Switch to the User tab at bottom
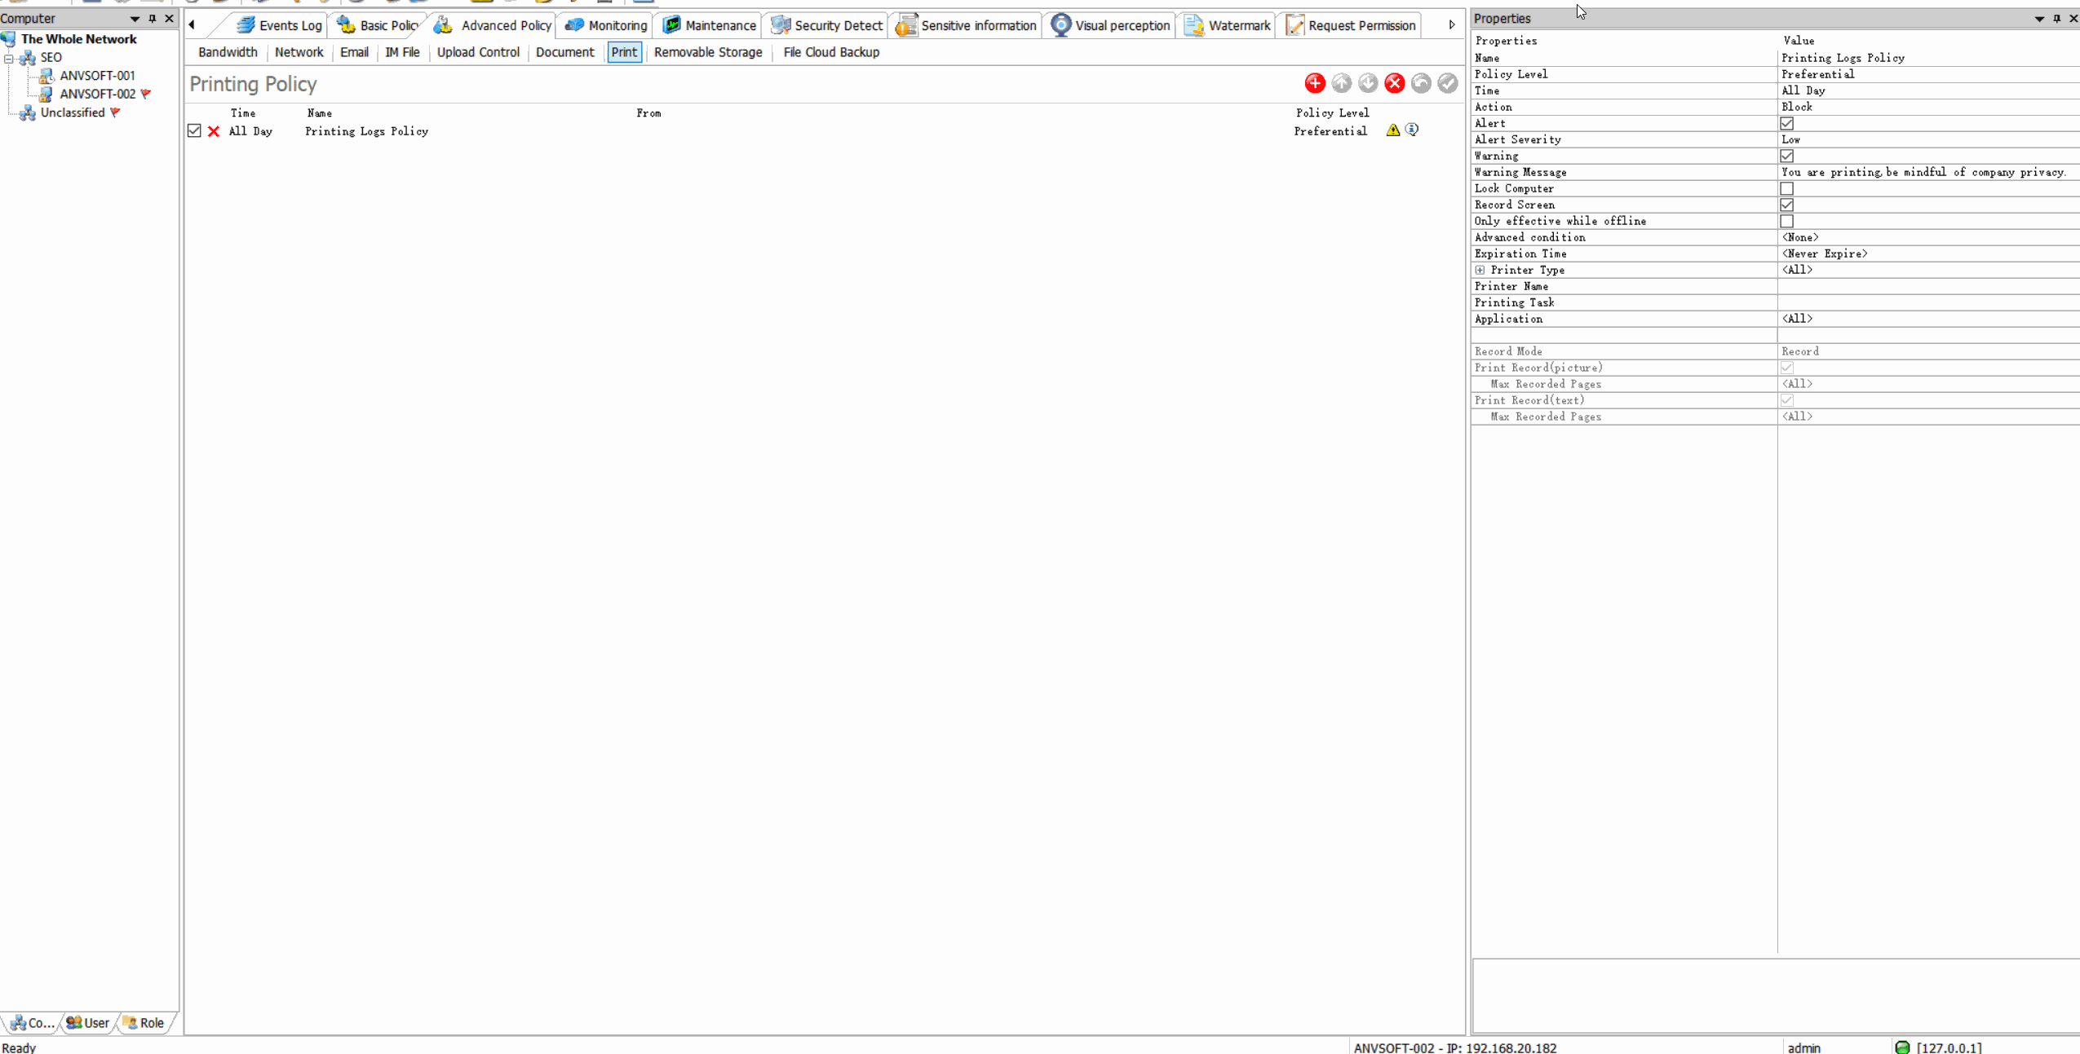Viewport: 2080px width, 1054px height. (x=88, y=1022)
